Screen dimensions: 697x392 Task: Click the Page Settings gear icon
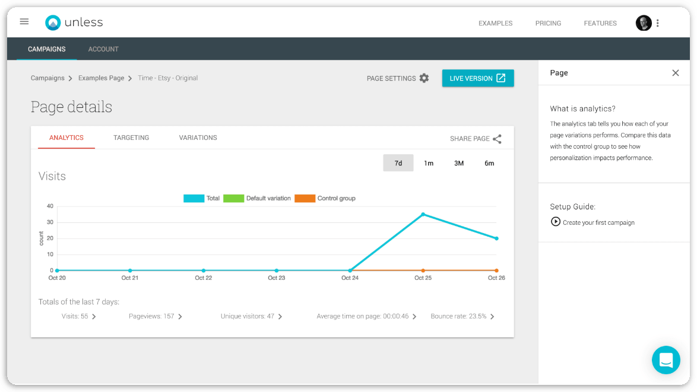coord(424,78)
